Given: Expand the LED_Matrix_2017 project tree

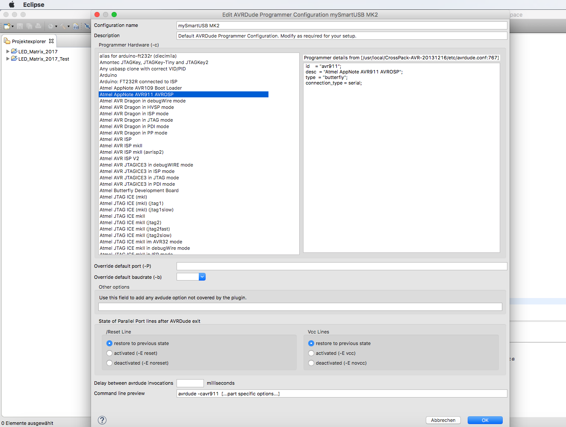Looking at the screenshot, I should tap(8, 51).
